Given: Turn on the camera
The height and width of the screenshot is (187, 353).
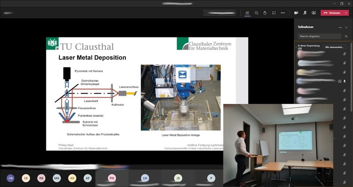Looking at the screenshot, I should [x=296, y=13].
